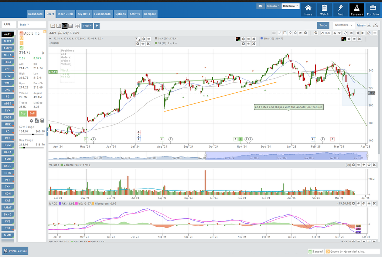Pop out chart in new window
This screenshot has height=257, width=382.
click(369, 33)
